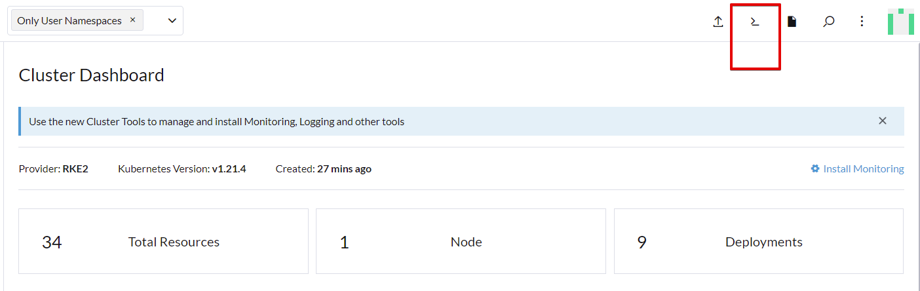Click the green user avatar icon

pos(901,22)
